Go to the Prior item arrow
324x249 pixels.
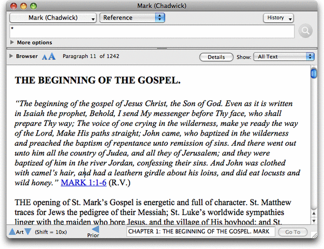click(x=95, y=230)
